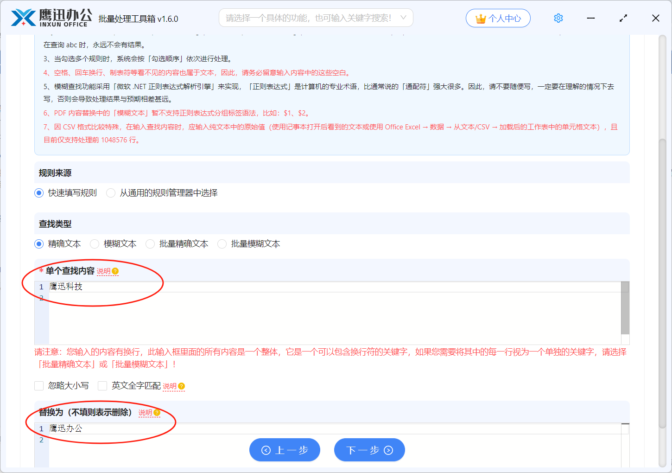672x473 pixels.
Task: Select 快速填写规则 rule source
Action: coord(39,193)
